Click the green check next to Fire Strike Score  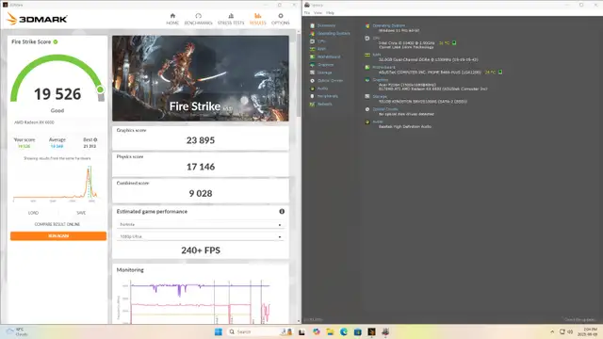coord(56,41)
